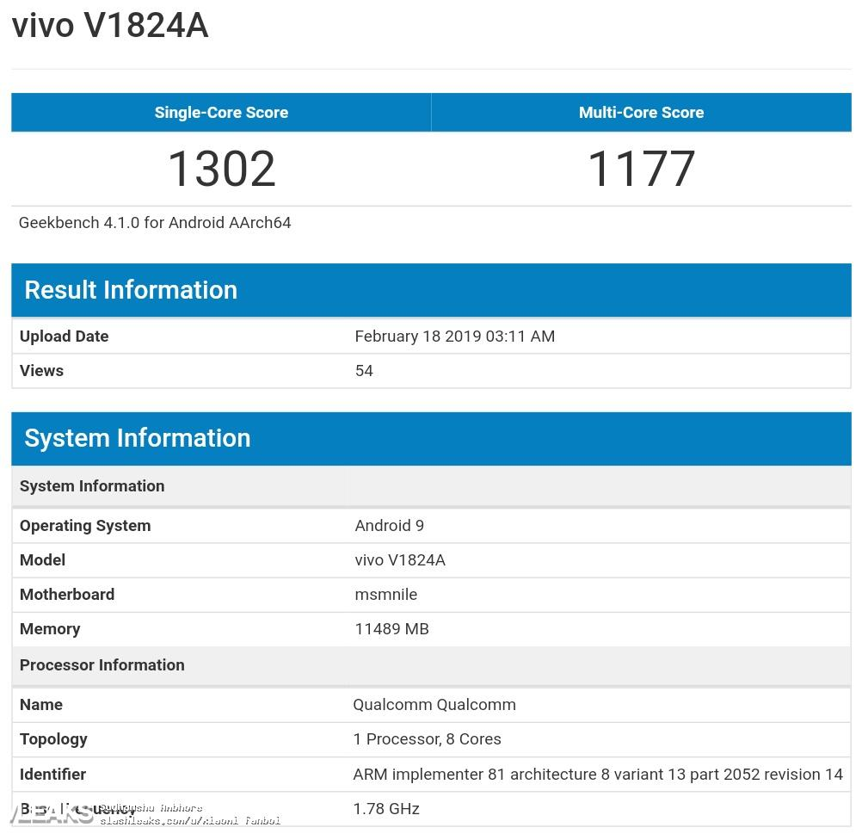Select the Memory label
The width and height of the screenshot is (862, 840).
pyautogui.click(x=50, y=629)
